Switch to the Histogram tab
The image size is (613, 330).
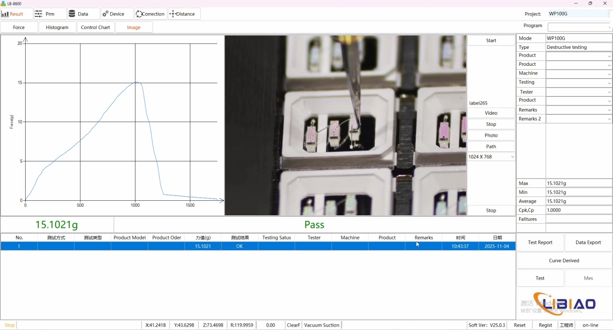point(57,28)
